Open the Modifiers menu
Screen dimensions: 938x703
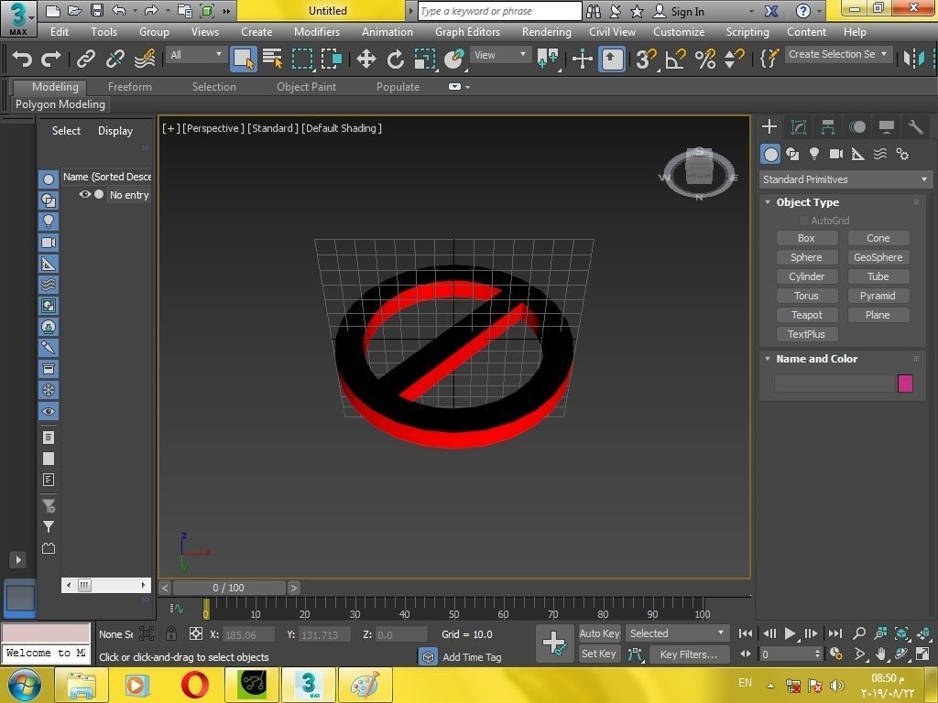[x=316, y=32]
